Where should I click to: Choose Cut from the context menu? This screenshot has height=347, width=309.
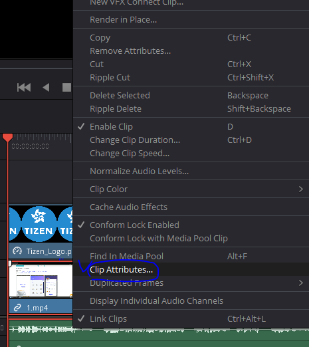coord(191,64)
